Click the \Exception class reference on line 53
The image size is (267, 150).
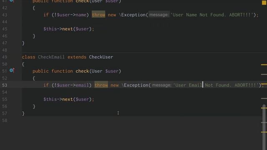tap(135, 85)
